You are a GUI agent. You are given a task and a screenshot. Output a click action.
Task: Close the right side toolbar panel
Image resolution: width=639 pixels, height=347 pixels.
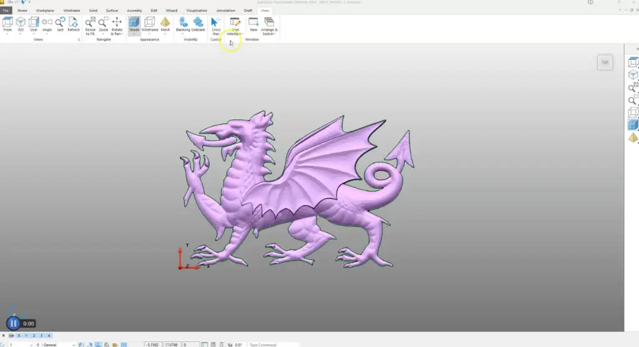637,49
